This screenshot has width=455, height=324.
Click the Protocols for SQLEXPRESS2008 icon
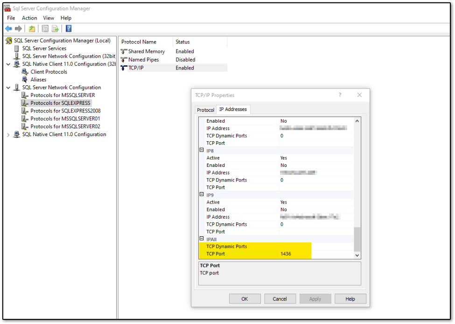point(25,110)
